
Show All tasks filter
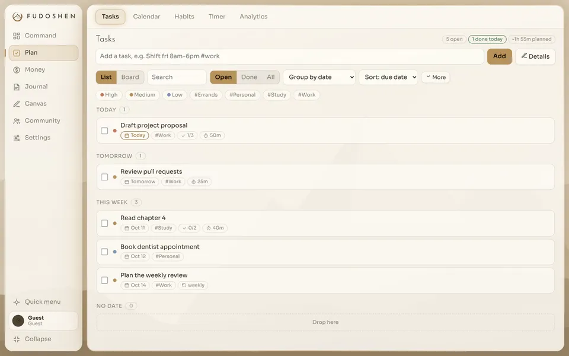tap(271, 77)
